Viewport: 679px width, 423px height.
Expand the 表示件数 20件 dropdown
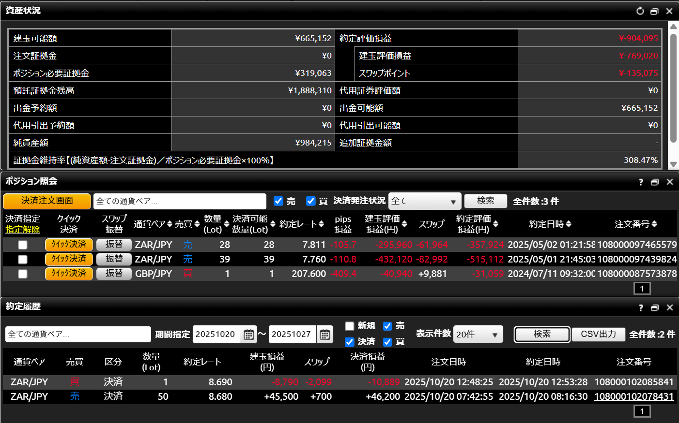pos(478,335)
